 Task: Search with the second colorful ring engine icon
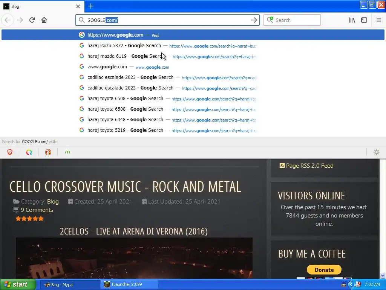tap(29, 152)
